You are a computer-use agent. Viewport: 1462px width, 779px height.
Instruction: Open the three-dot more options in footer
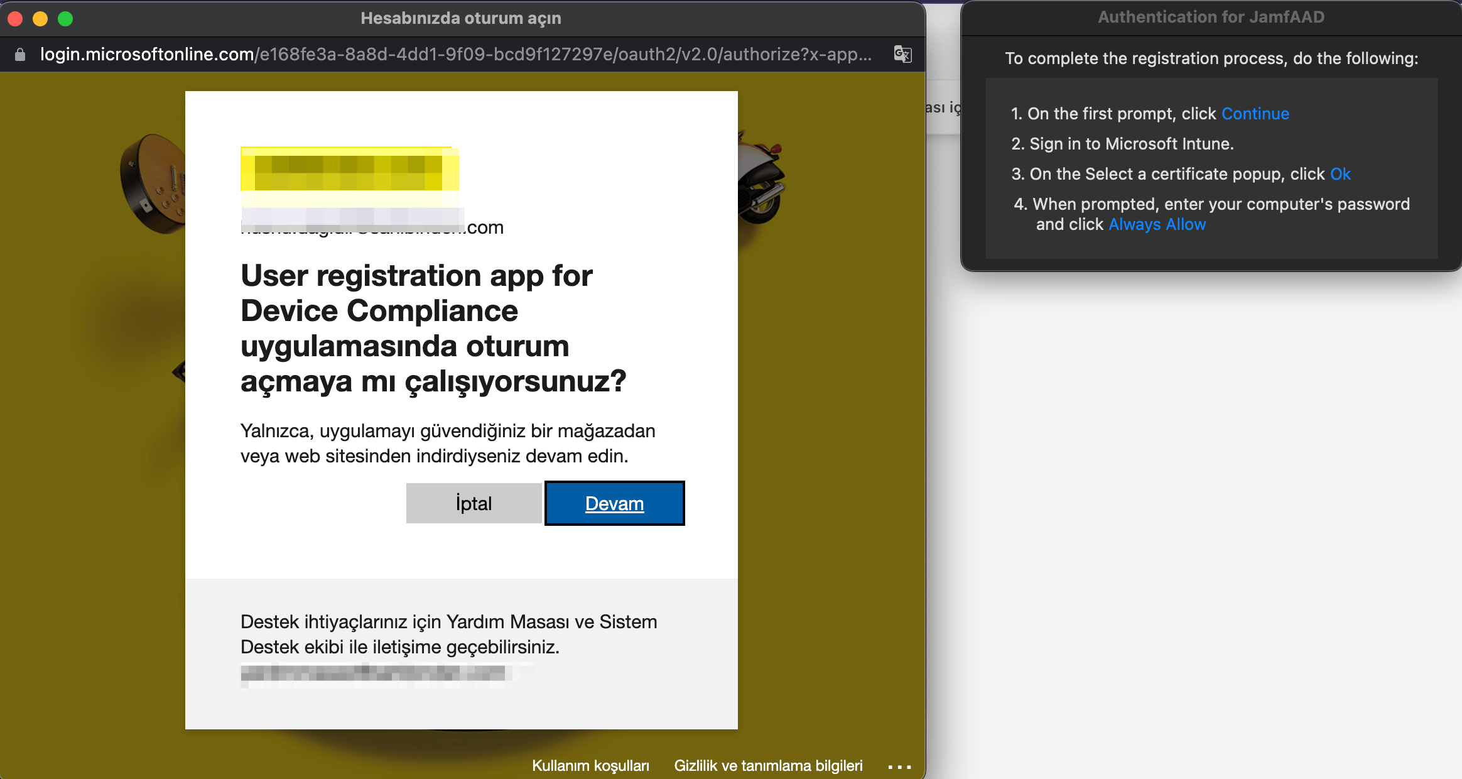[x=899, y=767]
